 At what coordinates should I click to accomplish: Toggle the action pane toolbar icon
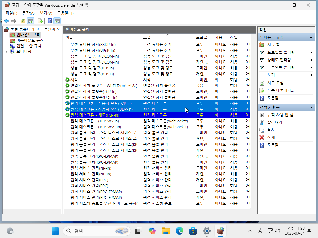click(x=57, y=21)
